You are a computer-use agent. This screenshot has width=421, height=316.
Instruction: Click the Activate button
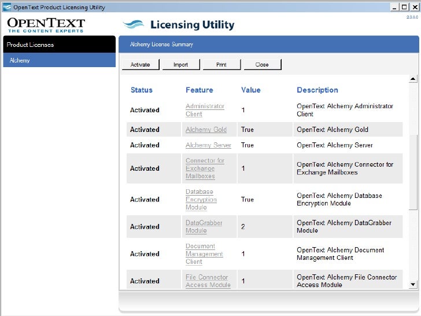141,64
